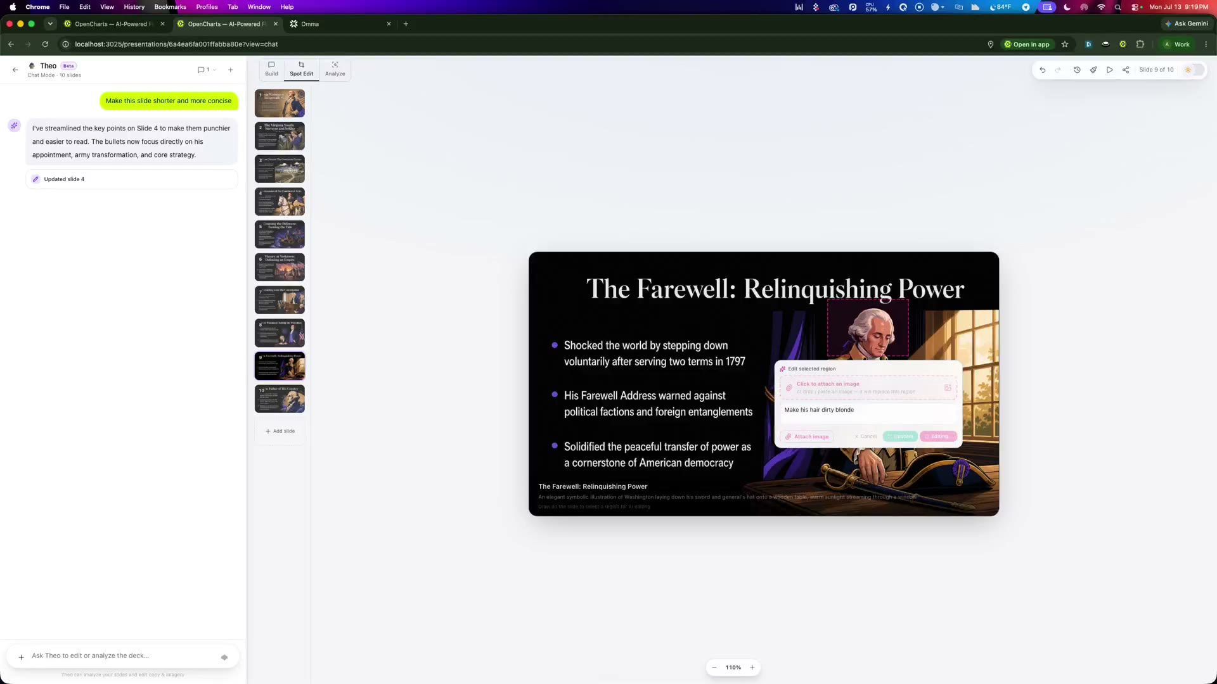Send the Theo chat message

pos(224,657)
